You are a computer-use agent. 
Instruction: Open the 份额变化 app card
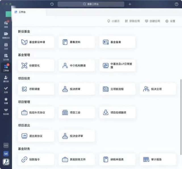36,66
